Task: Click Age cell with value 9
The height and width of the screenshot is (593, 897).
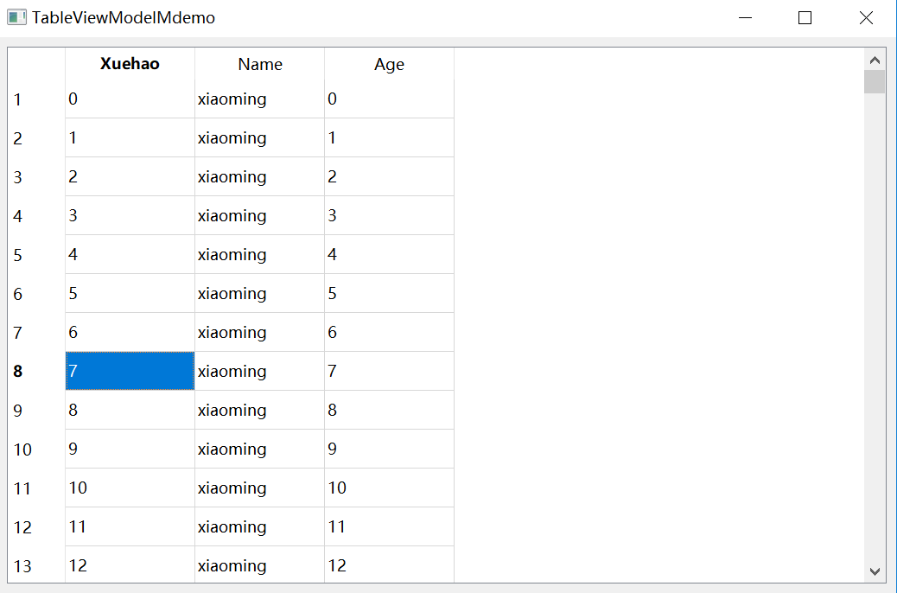Action: [389, 450]
